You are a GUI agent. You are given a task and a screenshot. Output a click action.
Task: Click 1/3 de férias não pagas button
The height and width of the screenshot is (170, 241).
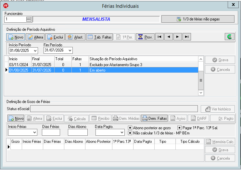coord(198,19)
